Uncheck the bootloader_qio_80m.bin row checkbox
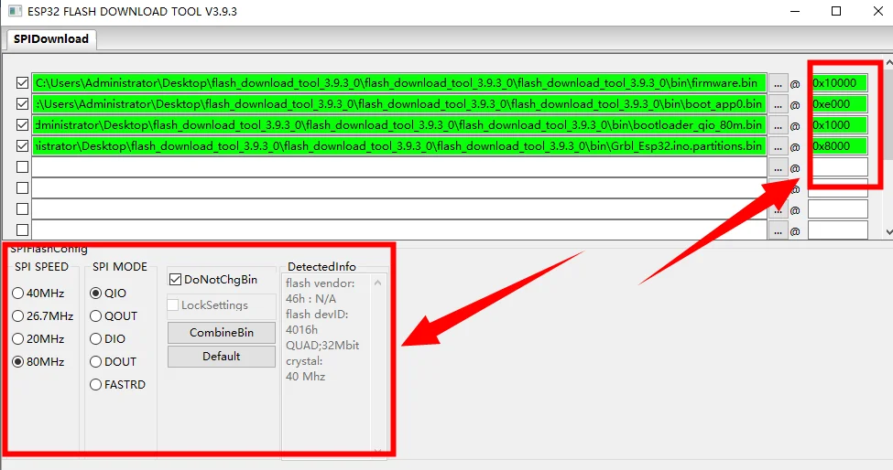This screenshot has width=893, height=470. (x=22, y=125)
